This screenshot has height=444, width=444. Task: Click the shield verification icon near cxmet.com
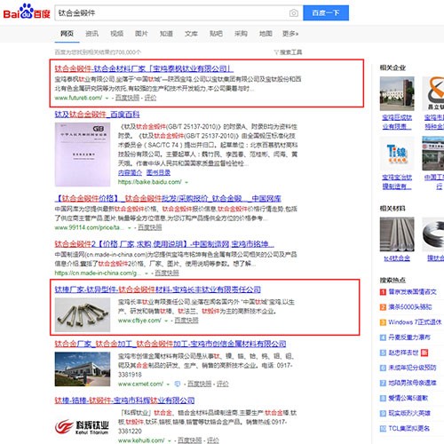point(177,384)
